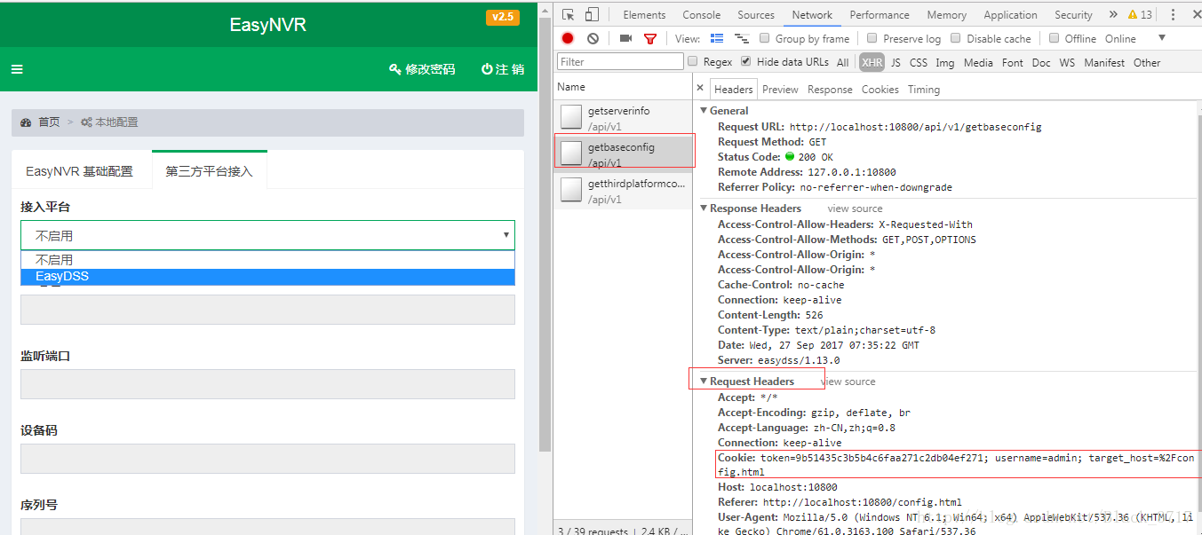Viewport: 1202px width, 535px height.
Task: Select the waterfall overview view icon
Action: point(742,38)
